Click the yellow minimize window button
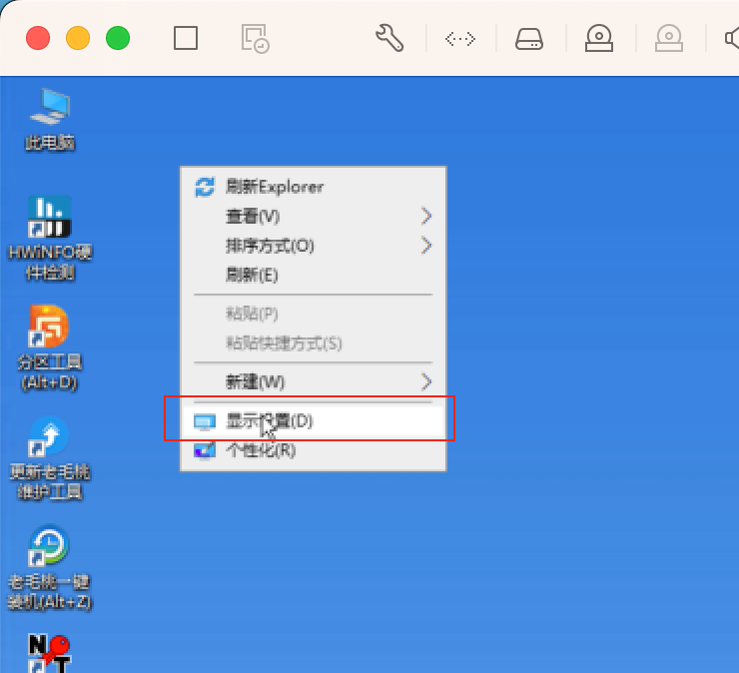 [78, 38]
